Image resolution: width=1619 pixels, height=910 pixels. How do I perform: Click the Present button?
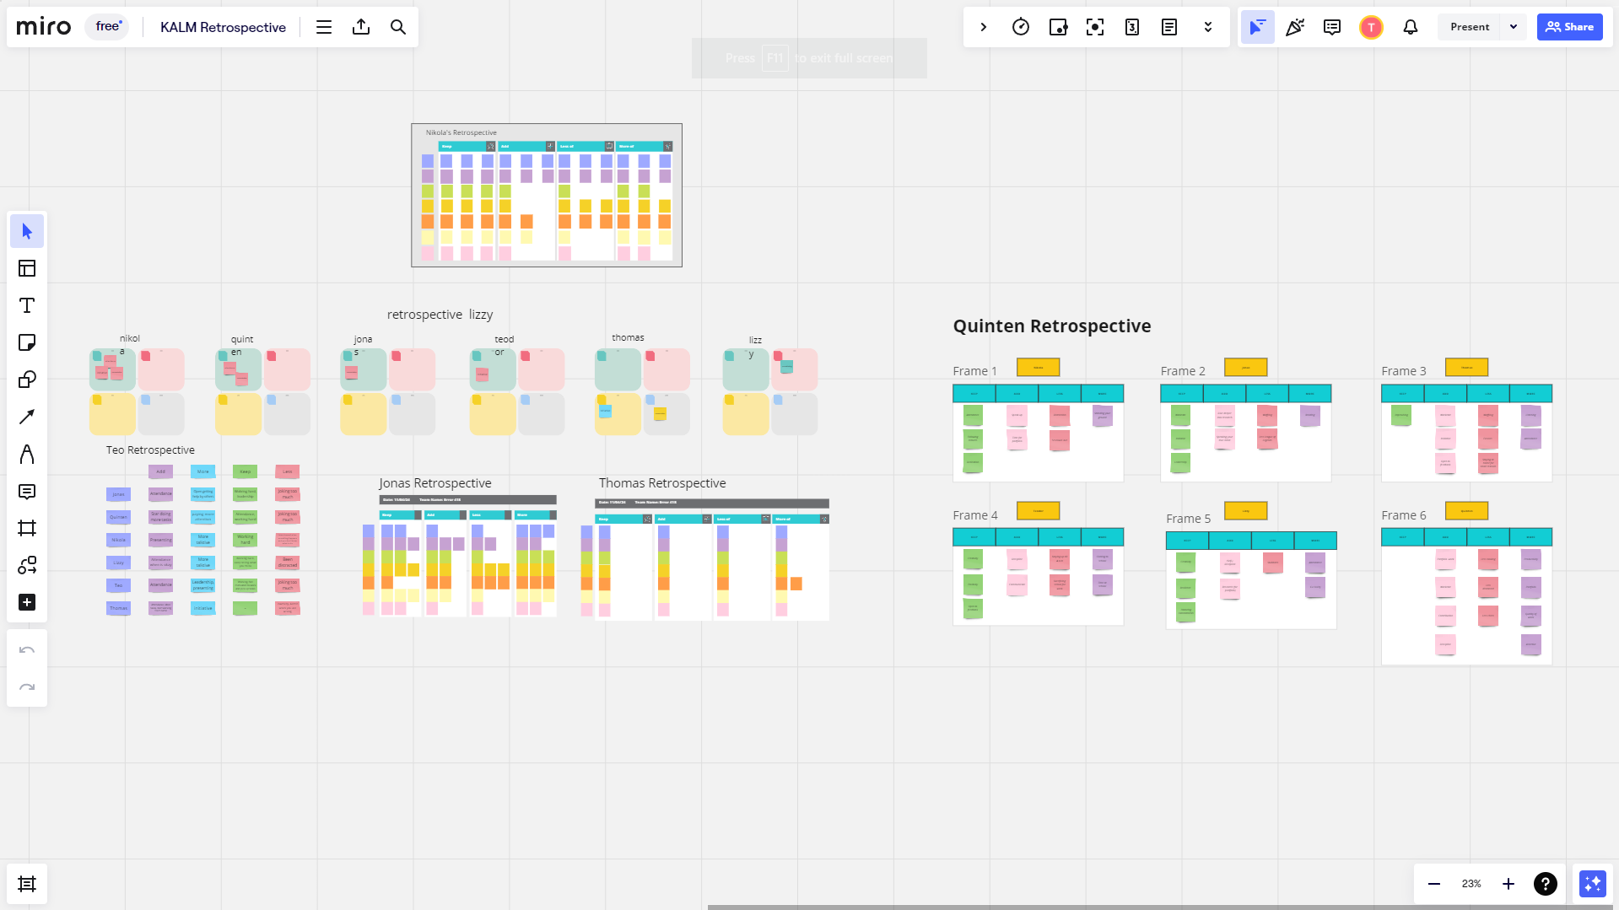(x=1470, y=27)
